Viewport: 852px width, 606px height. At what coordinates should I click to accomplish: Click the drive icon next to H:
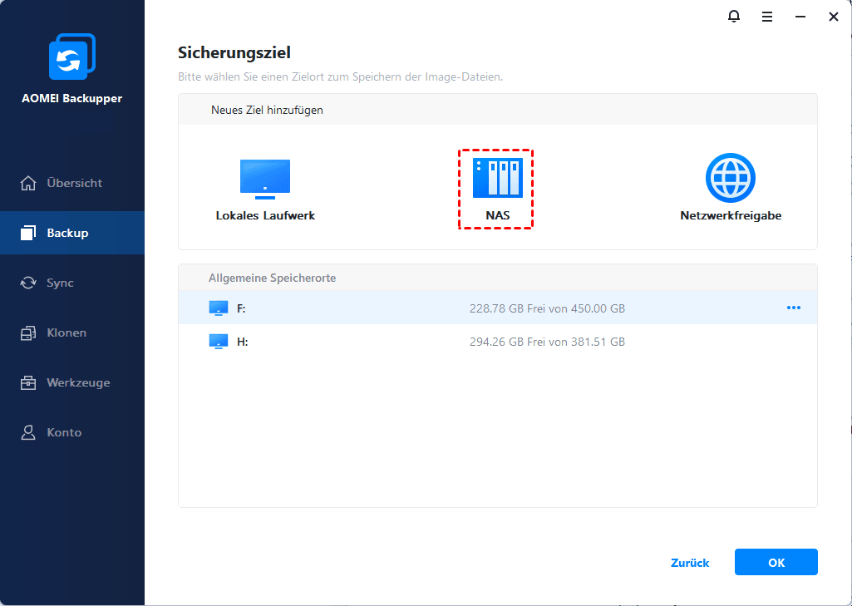[x=219, y=341]
